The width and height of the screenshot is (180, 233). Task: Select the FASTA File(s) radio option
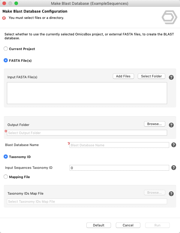click(6, 60)
